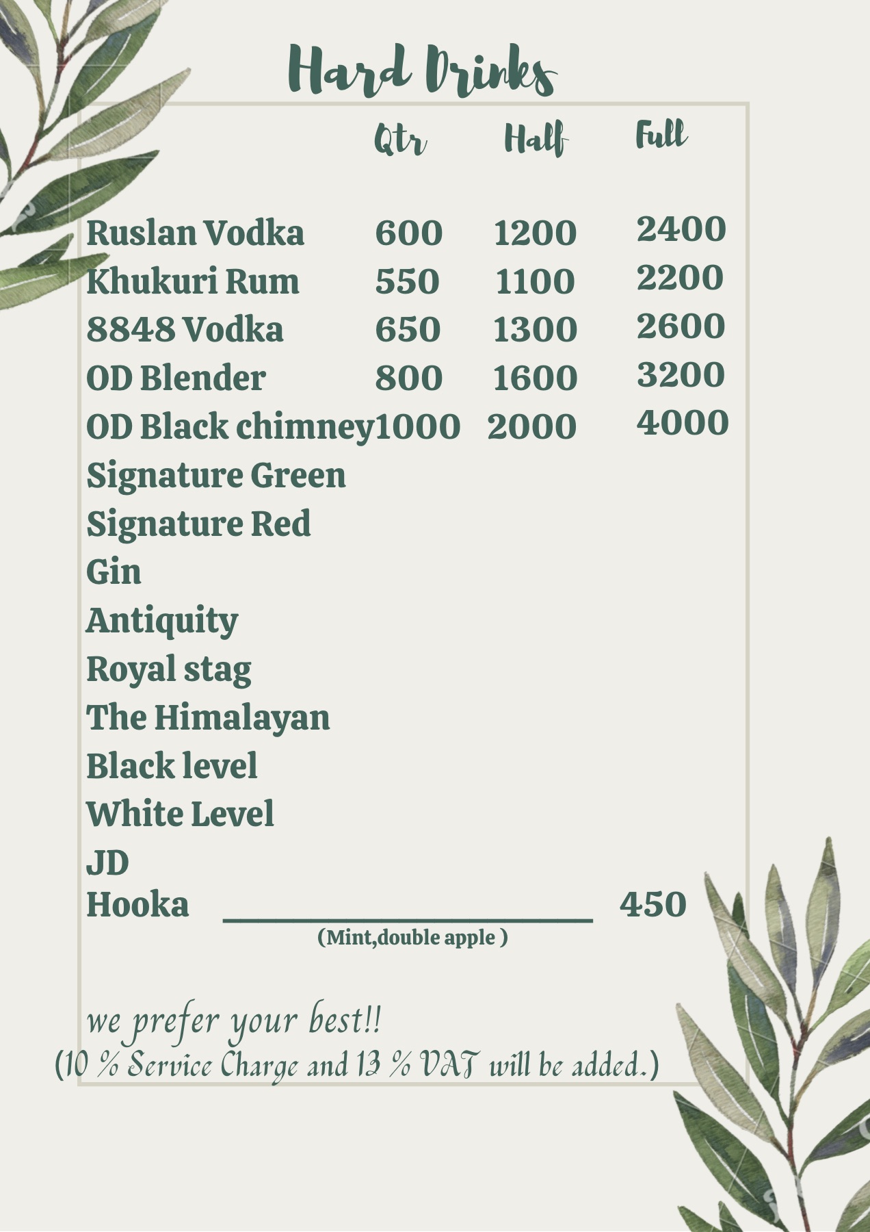
Task: Pick the Gin menu entry
Action: click(114, 572)
